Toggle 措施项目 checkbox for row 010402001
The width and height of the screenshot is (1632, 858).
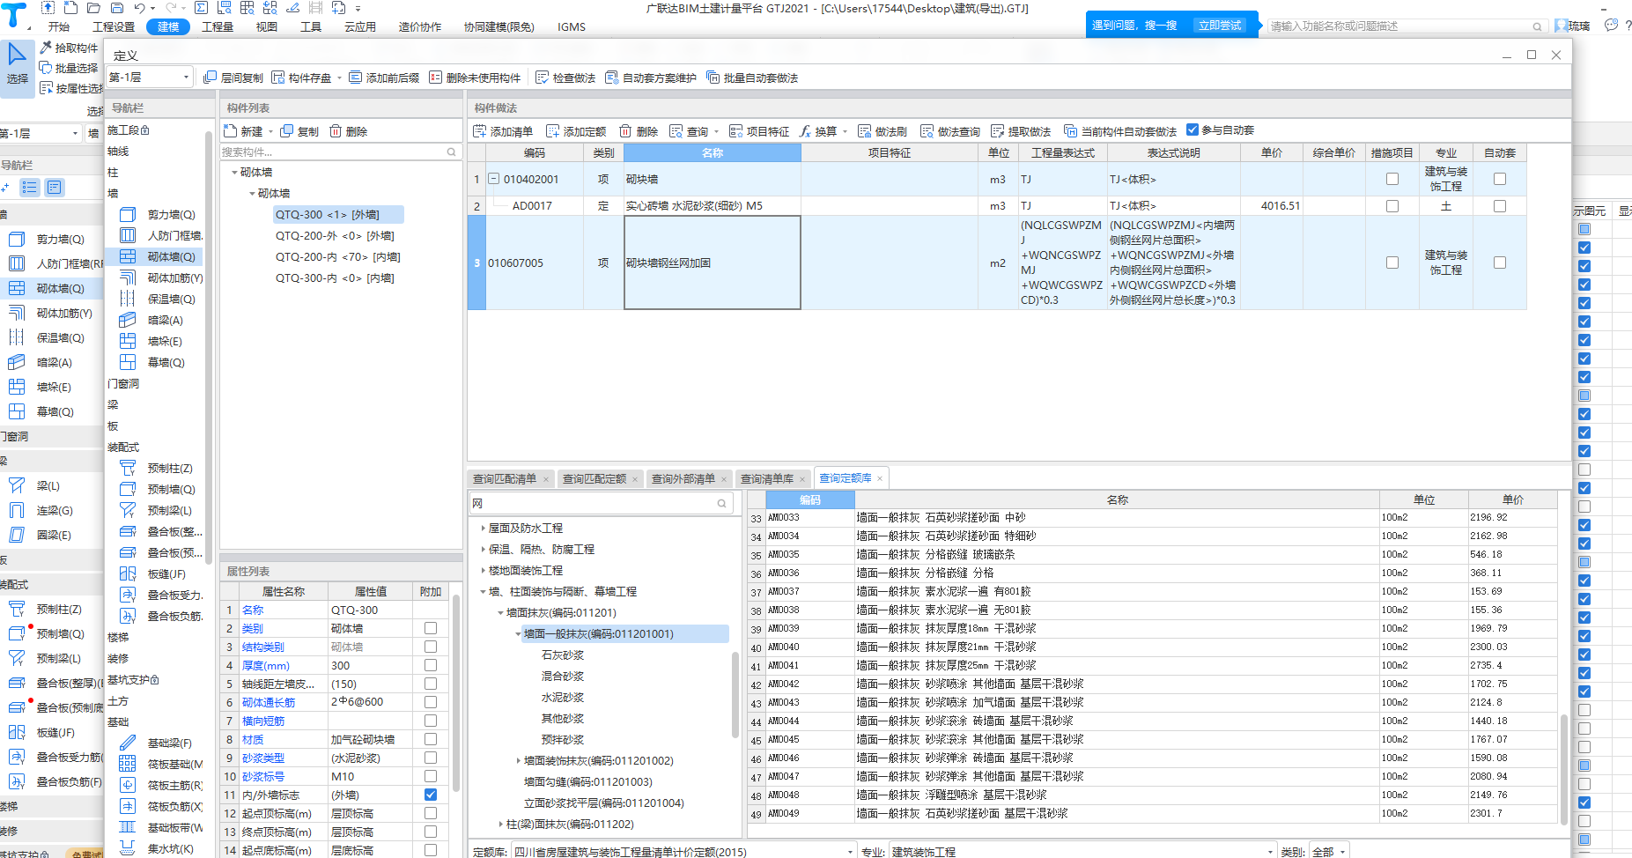1392,179
